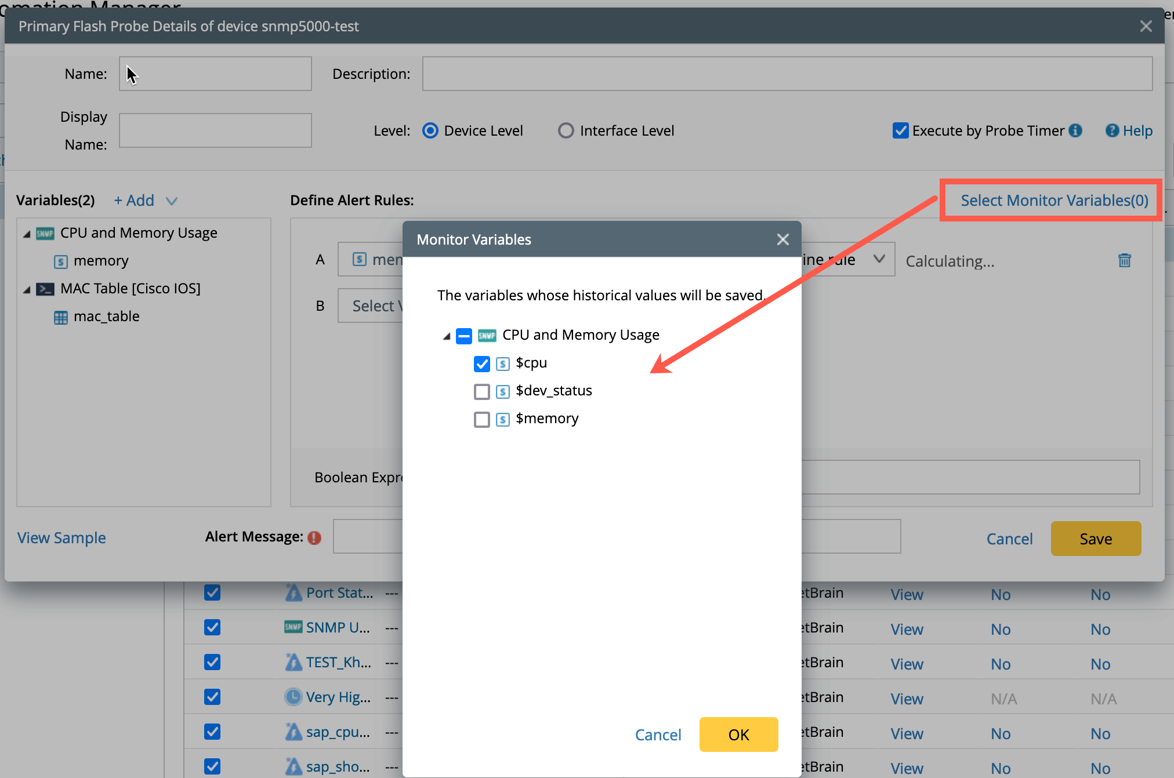This screenshot has width=1174, height=778.
Task: Select the Interface Level radio button
Action: [x=566, y=130]
